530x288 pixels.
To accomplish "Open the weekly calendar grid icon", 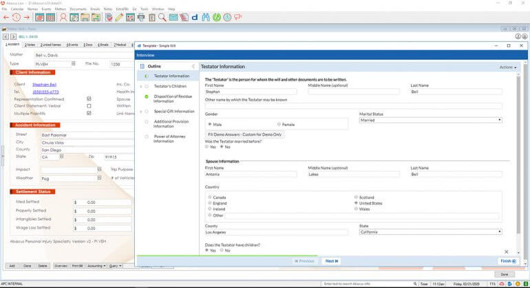I will pos(51,17).
